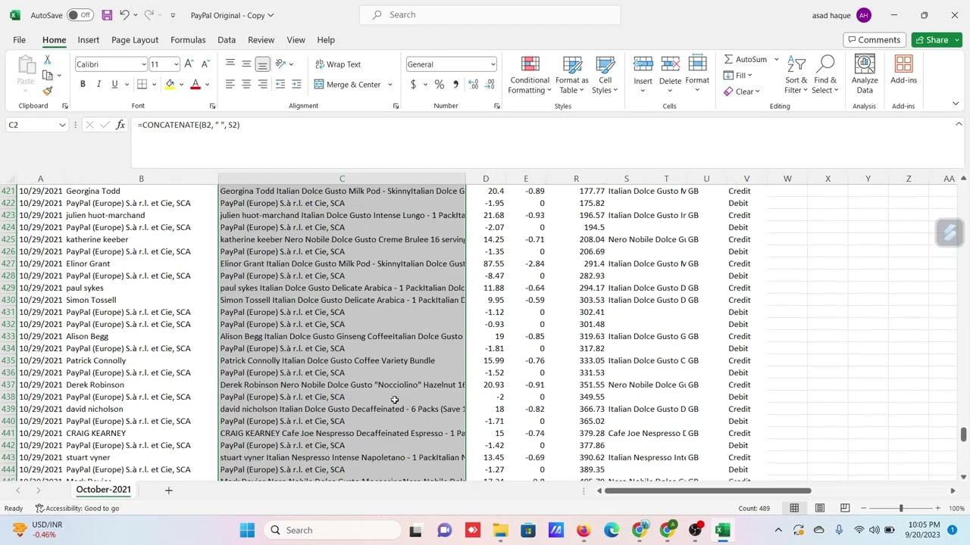Open the Data ribbon tab
Screen dimensions: 970x545
tap(227, 40)
